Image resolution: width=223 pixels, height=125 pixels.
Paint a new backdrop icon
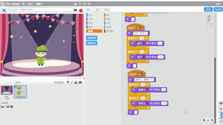(x=5, y=107)
